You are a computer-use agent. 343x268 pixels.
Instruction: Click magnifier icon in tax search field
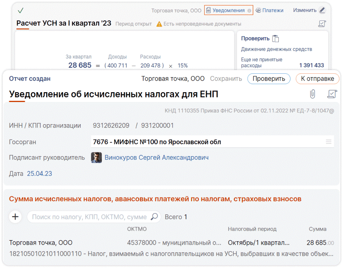click(x=154, y=217)
